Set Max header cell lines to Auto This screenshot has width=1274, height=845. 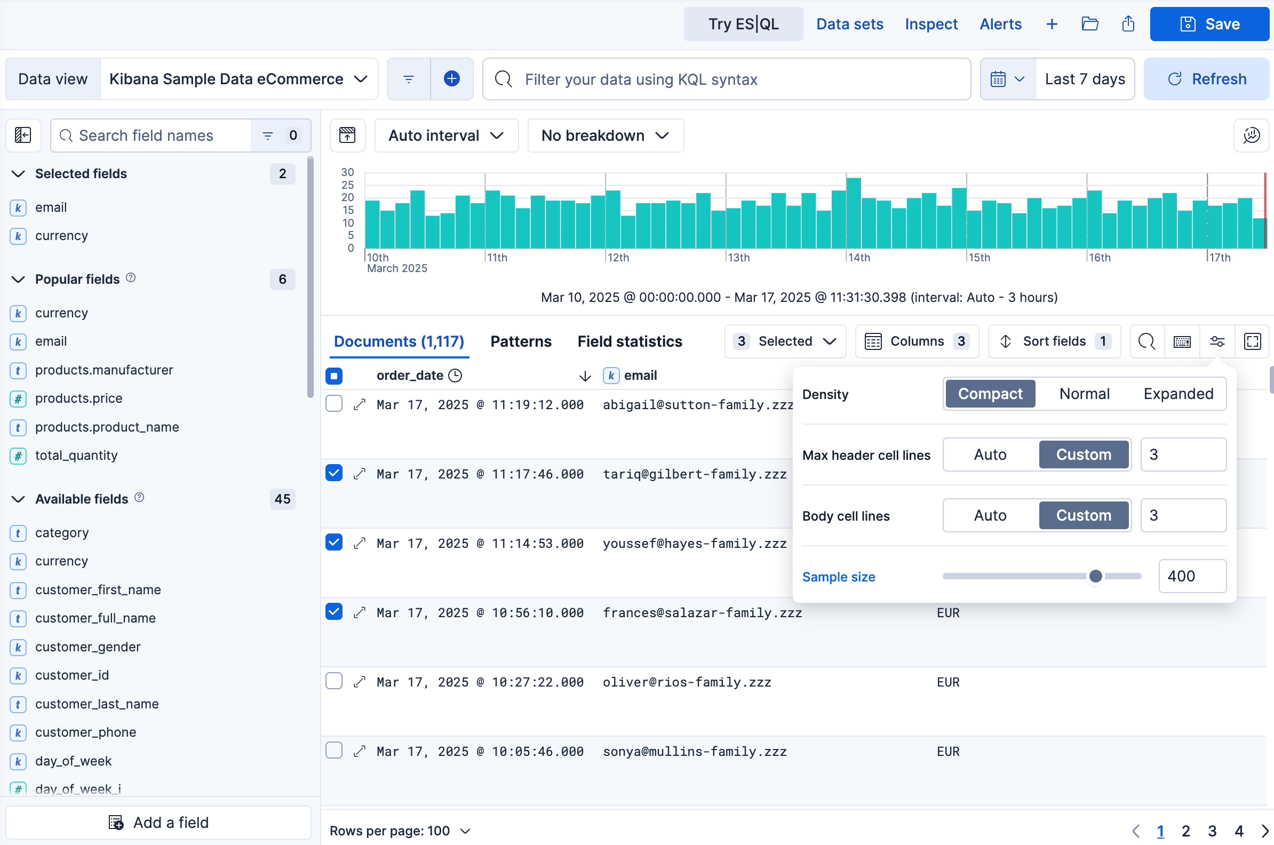990,455
